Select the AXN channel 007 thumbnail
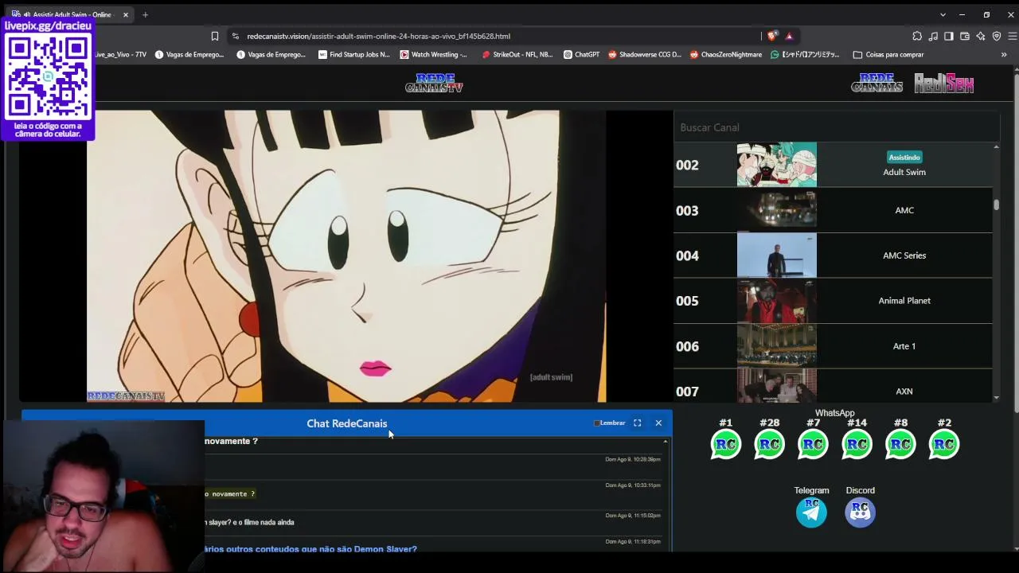1019x573 pixels. pos(776,386)
